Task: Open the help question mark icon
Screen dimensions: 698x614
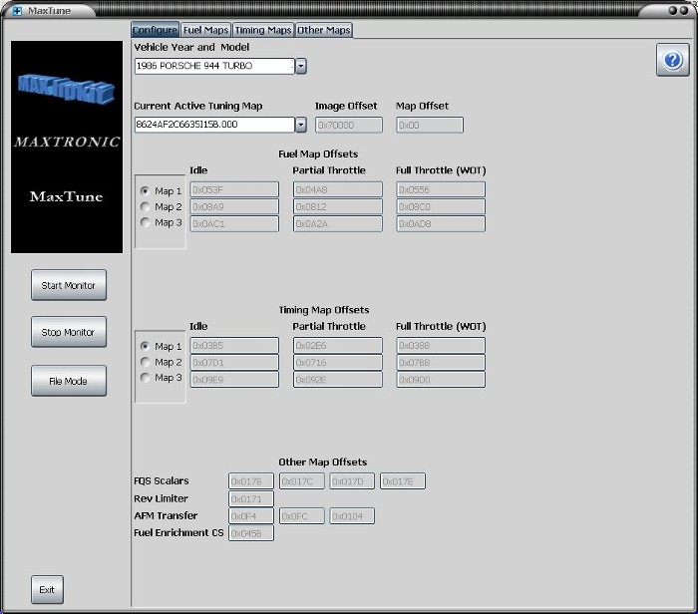Action: coord(672,60)
